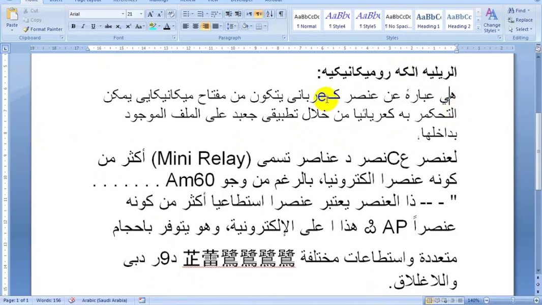
Task: Click the Page: 1 of 1 indicator
Action: pyautogui.click(x=16, y=300)
